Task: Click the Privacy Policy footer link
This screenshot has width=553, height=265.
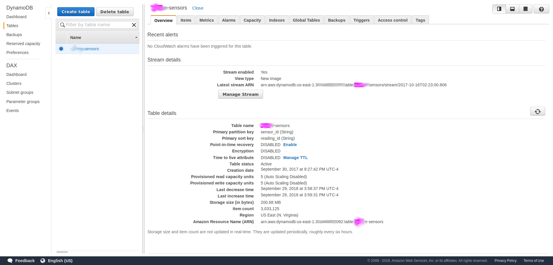Action: point(505,260)
